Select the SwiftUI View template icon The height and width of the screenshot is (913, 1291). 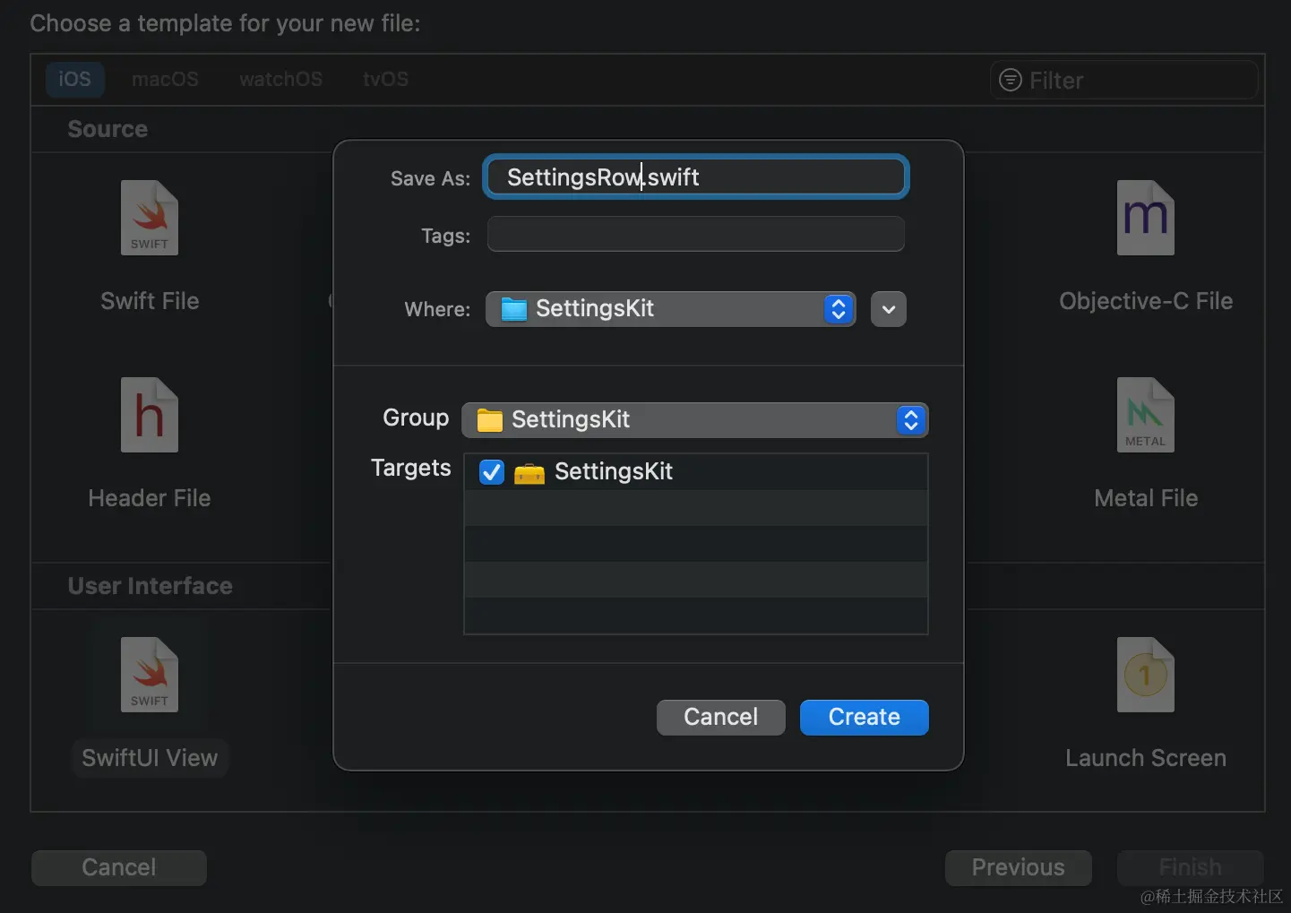click(x=149, y=675)
